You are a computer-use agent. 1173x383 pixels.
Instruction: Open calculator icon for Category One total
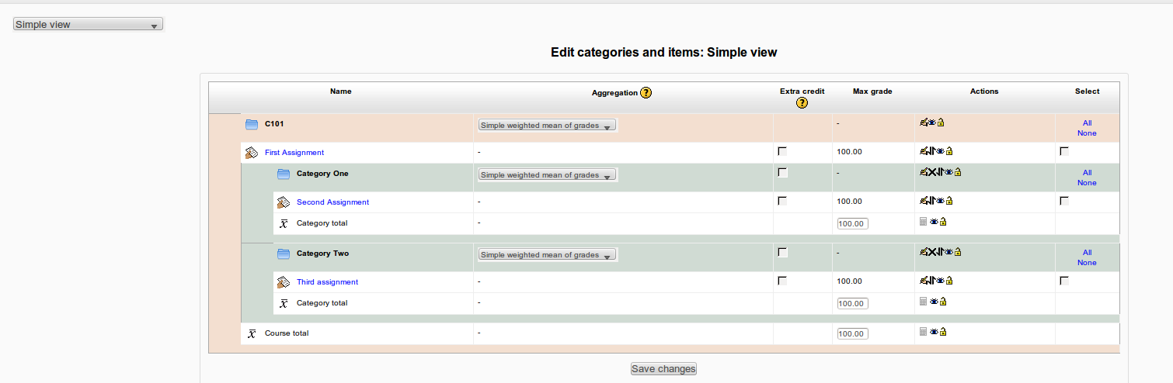pyautogui.click(x=923, y=222)
